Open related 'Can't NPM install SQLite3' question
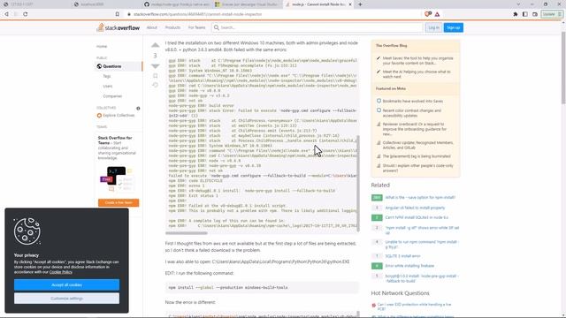566x318 pixels. pyautogui.click(x=417, y=218)
